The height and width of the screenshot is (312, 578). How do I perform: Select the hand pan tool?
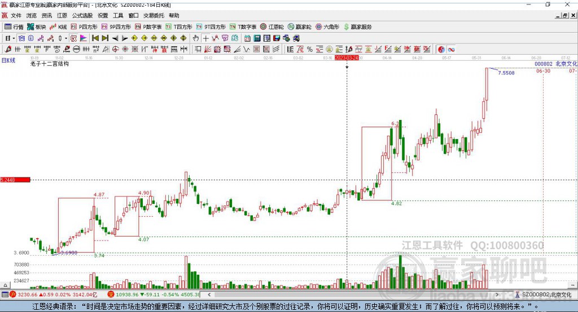[196, 38]
